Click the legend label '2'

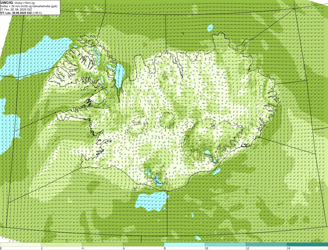(x=42, y=248)
